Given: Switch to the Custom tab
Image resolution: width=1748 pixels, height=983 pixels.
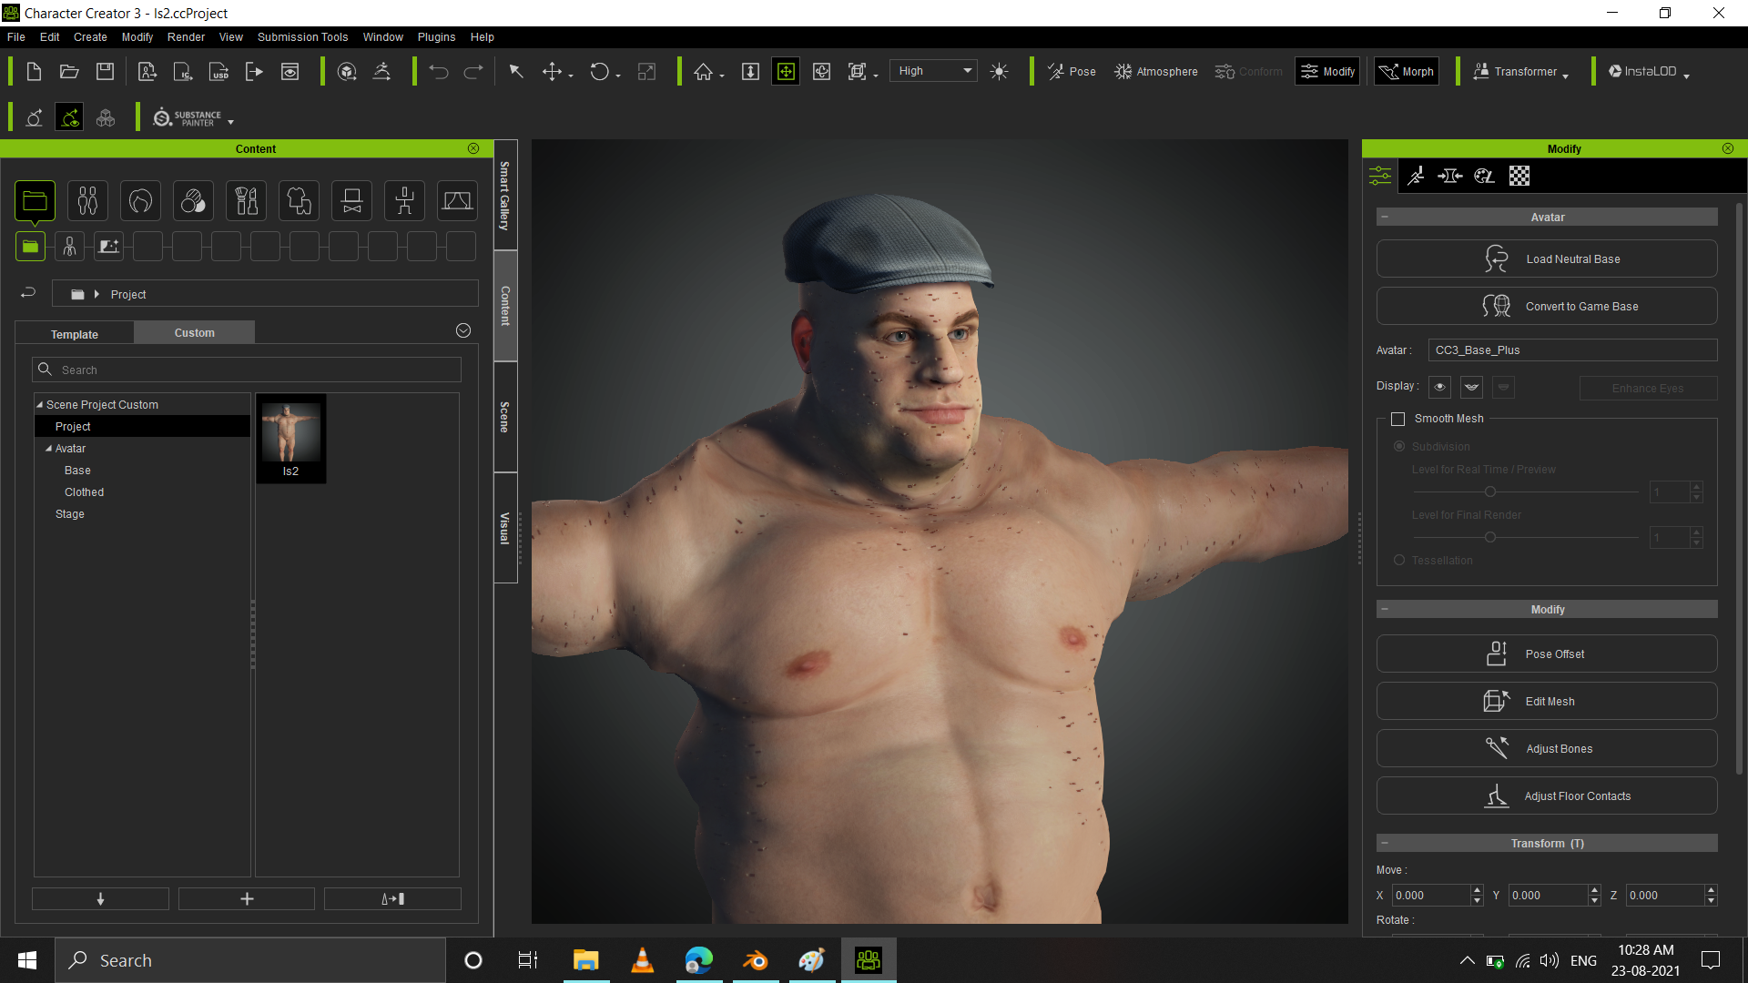Looking at the screenshot, I should pyautogui.click(x=195, y=333).
